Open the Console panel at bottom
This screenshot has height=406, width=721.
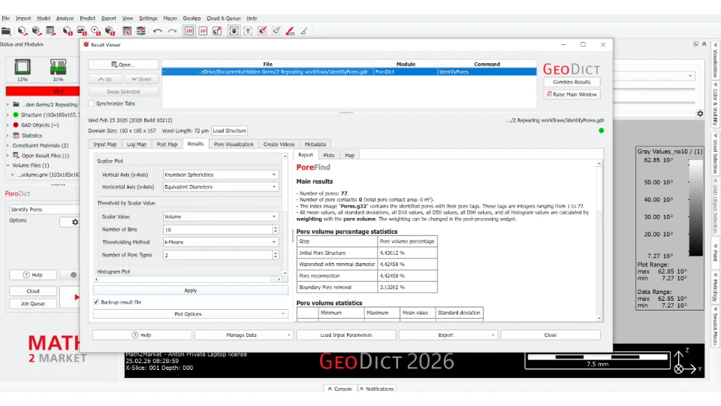(339, 389)
